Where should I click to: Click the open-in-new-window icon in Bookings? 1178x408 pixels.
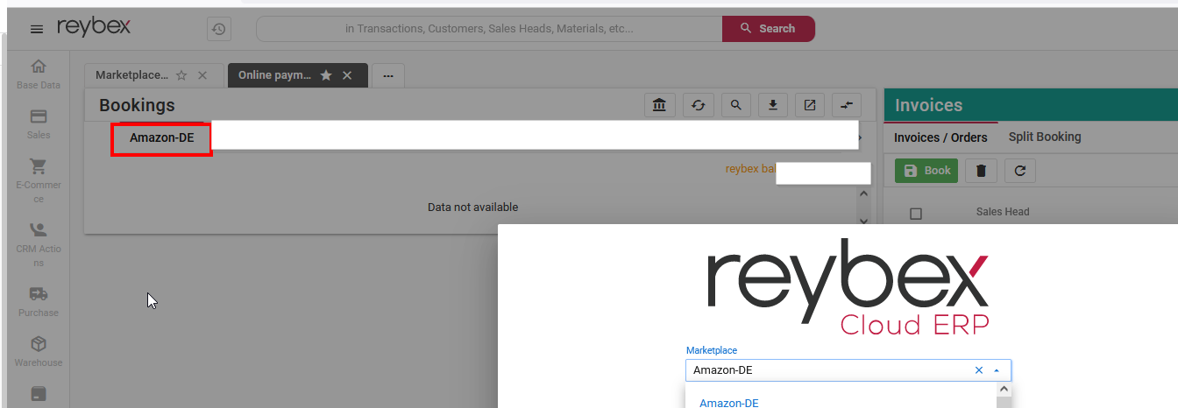click(810, 105)
